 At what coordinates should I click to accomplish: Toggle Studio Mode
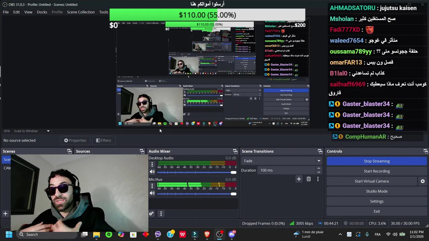(x=377, y=191)
